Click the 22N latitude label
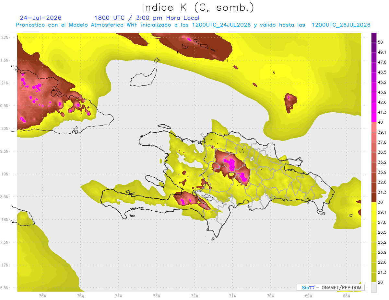The height and width of the screenshot is (300, 389). point(5,37)
